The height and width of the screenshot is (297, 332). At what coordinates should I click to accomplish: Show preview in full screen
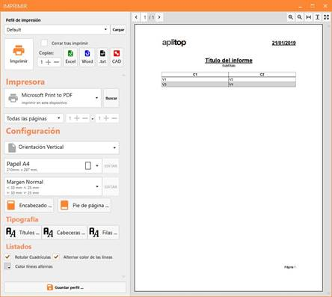tap(326, 17)
